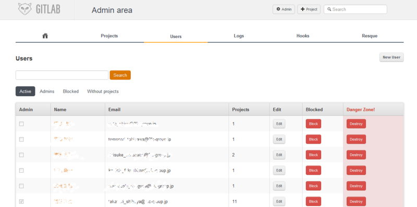Open the Resque tab
The image size is (417, 207).
[x=370, y=36]
